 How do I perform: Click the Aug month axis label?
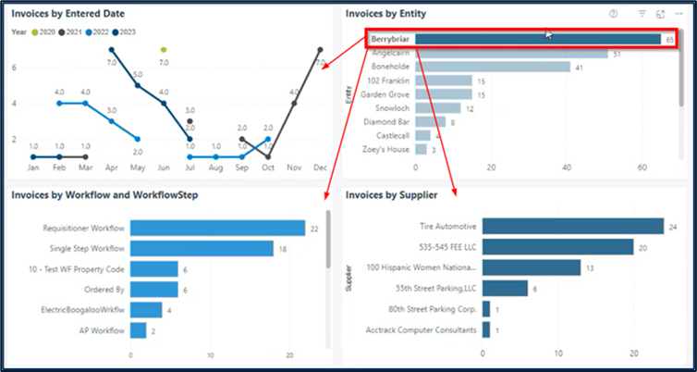(x=215, y=168)
